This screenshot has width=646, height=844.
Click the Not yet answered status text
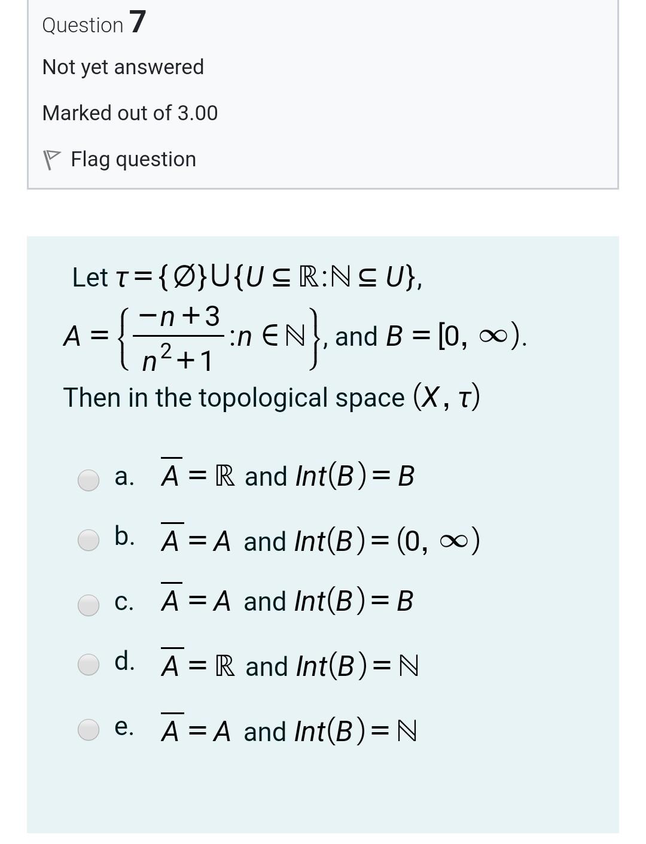click(x=123, y=66)
